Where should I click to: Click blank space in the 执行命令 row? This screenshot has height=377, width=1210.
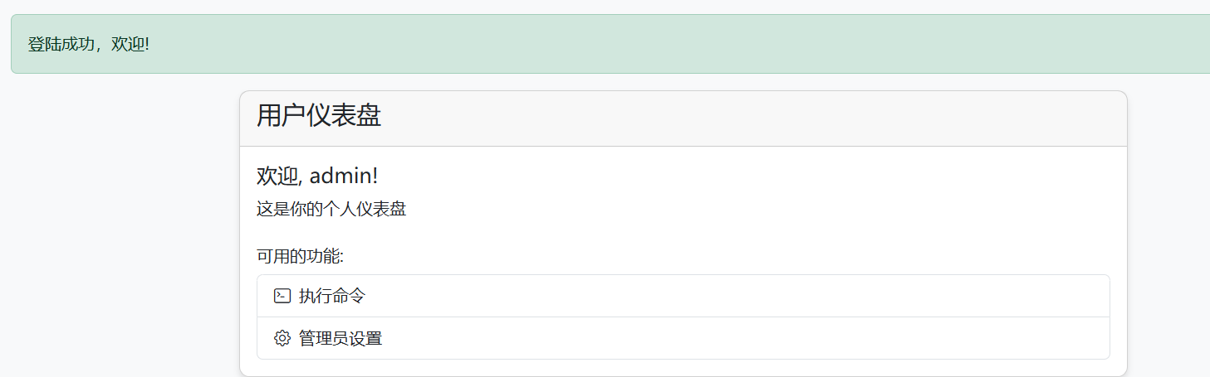pyautogui.click(x=706, y=296)
